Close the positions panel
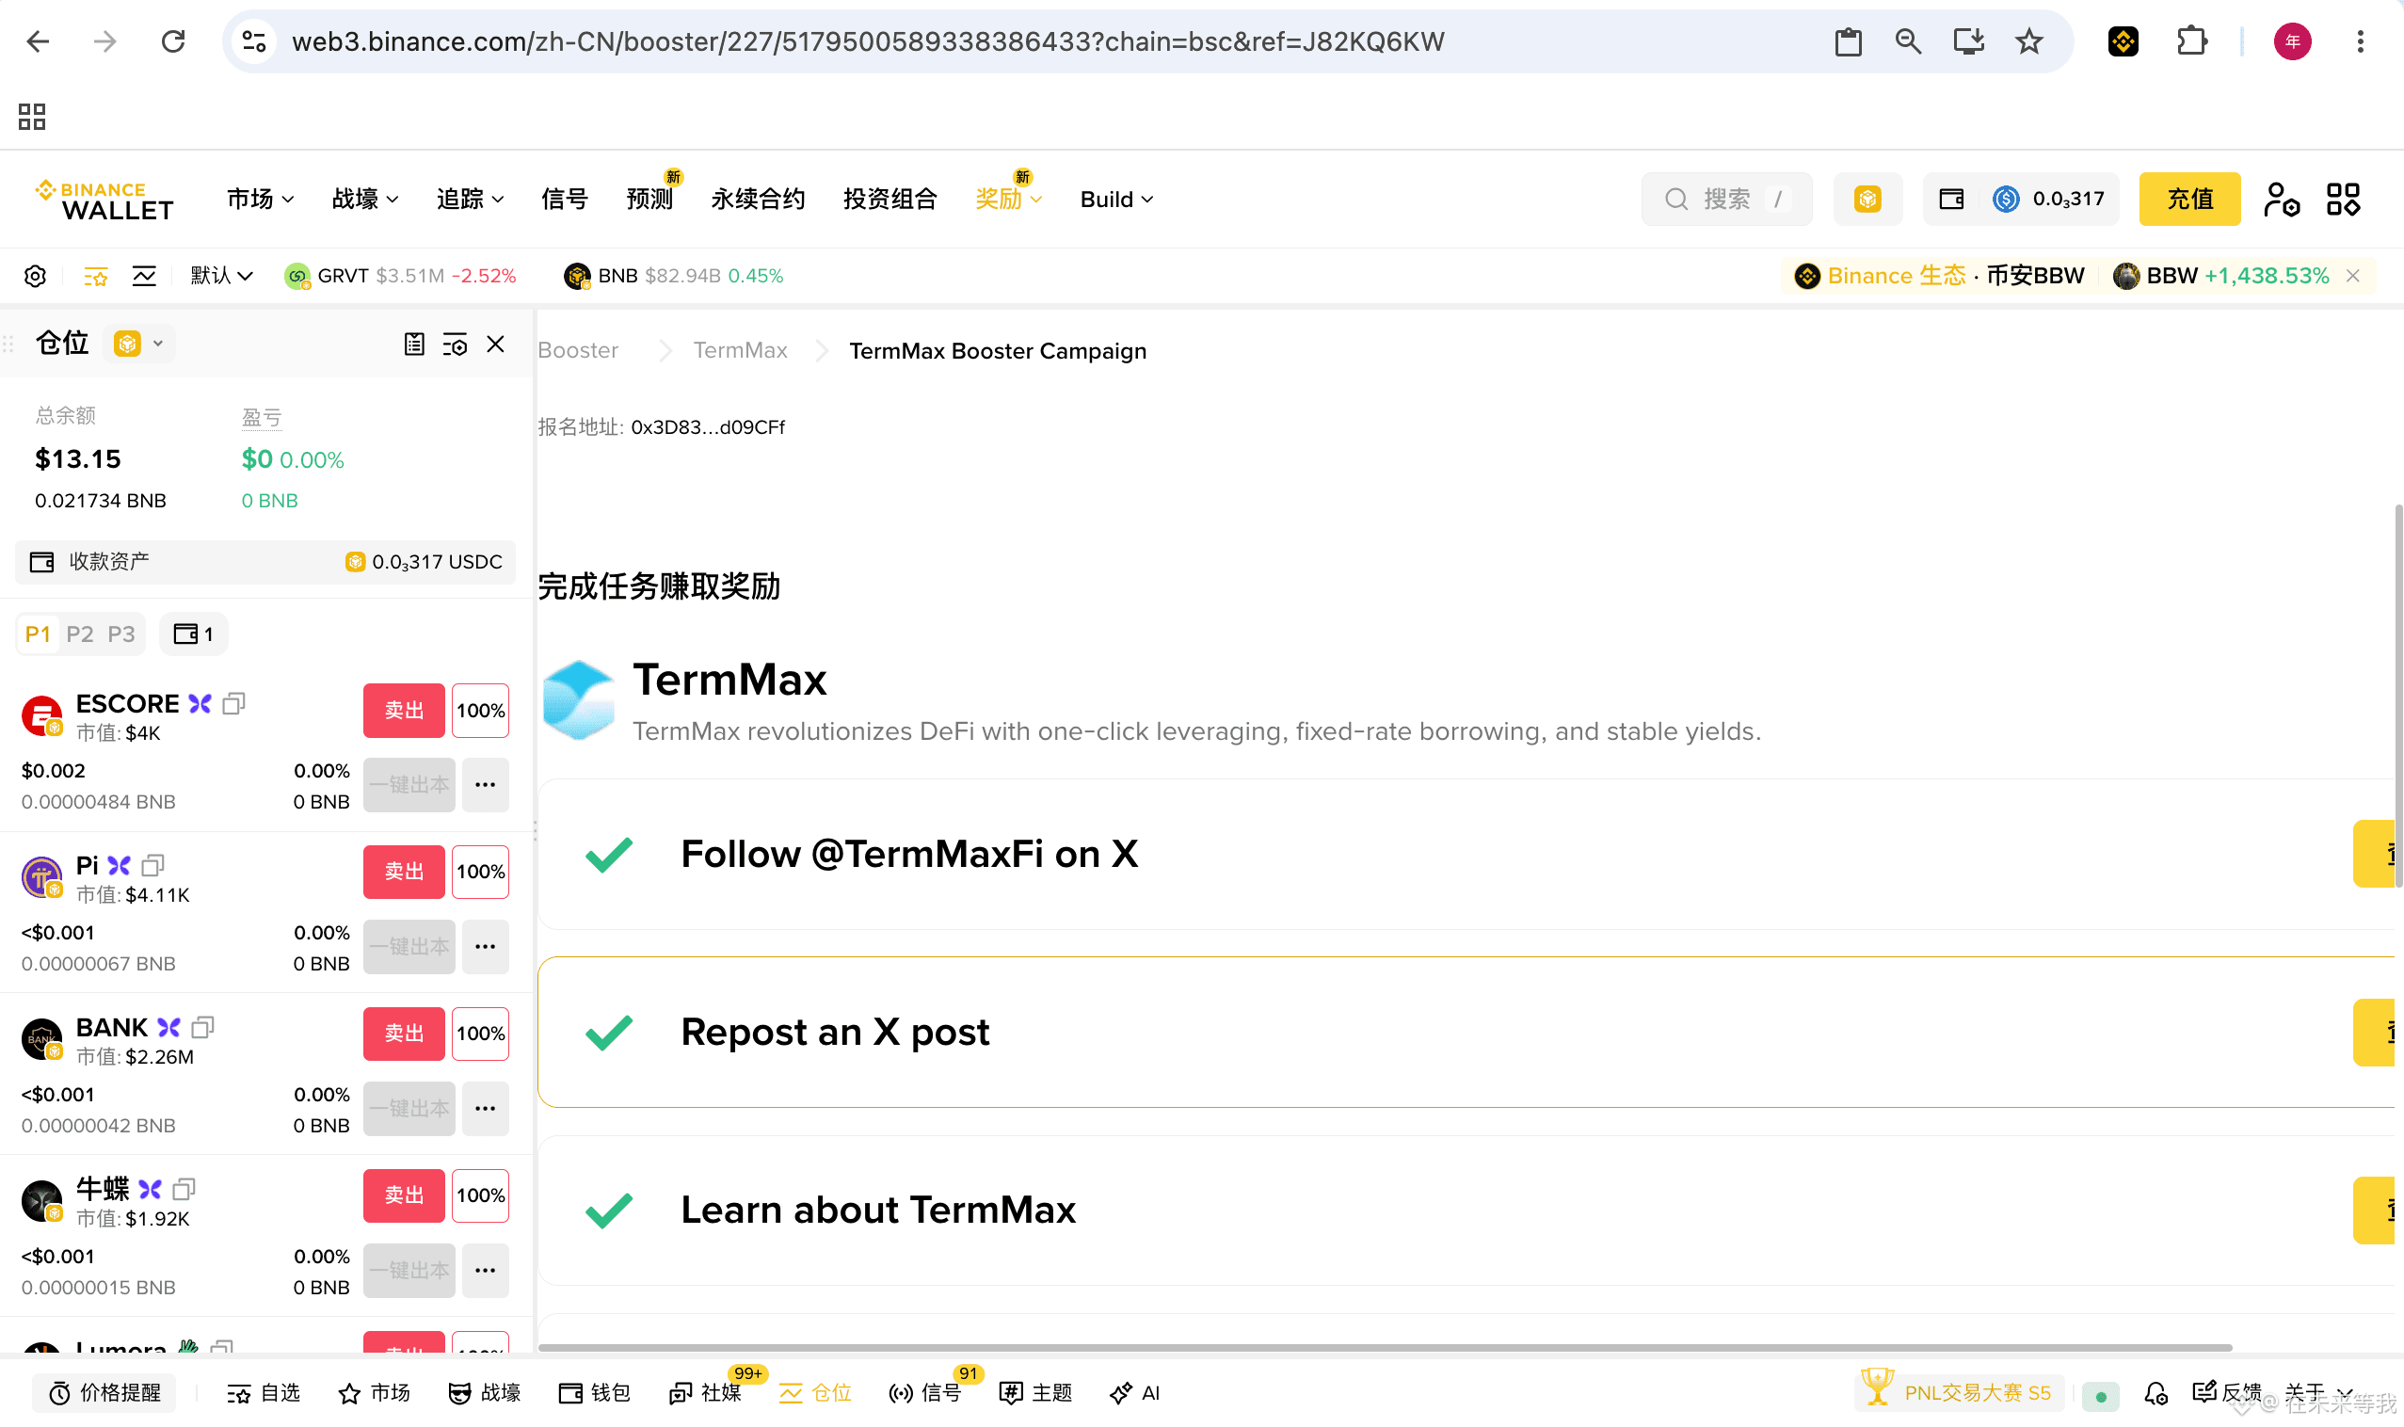2404x1427 pixels. tap(495, 345)
